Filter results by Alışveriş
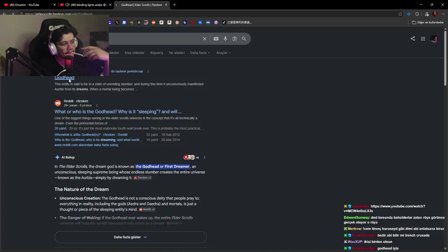The width and height of the screenshot is (448, 252). coord(156,53)
